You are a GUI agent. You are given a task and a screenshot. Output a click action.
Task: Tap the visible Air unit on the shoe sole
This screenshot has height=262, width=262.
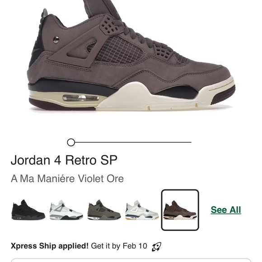81,98
